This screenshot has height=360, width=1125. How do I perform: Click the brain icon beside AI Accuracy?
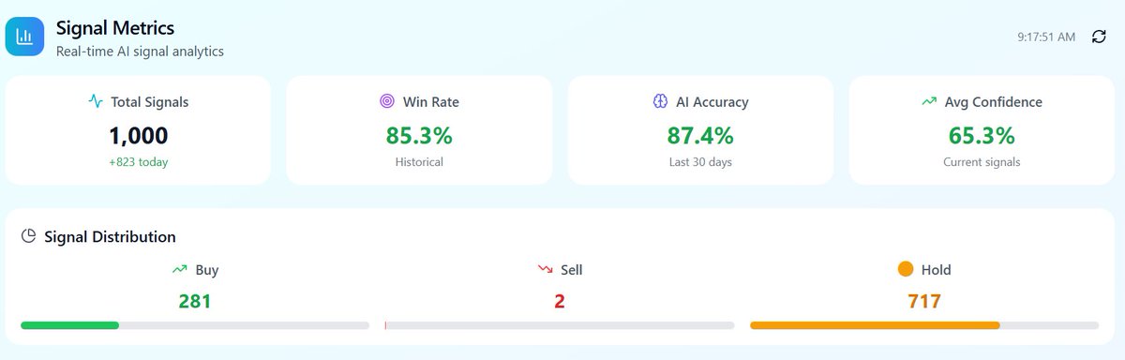(660, 101)
